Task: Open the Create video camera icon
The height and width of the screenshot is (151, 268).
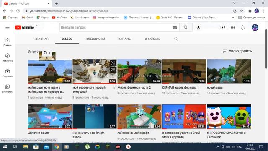Action: coord(222,27)
